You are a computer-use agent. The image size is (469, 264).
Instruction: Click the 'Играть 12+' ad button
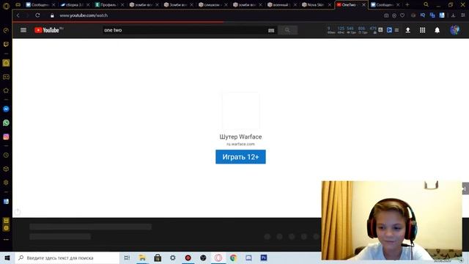[x=240, y=157]
